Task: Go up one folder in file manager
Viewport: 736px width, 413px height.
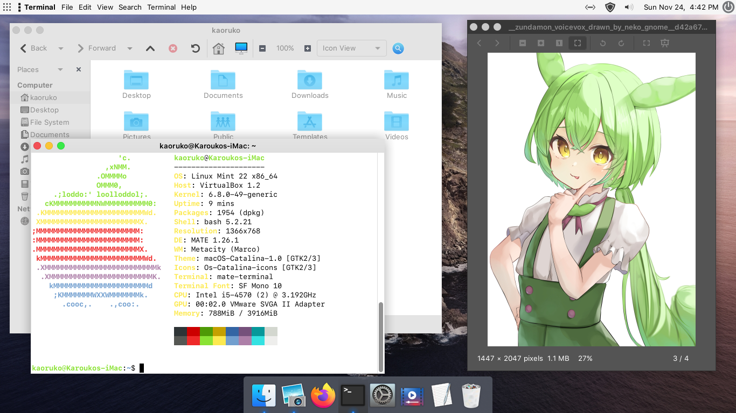Action: point(150,48)
